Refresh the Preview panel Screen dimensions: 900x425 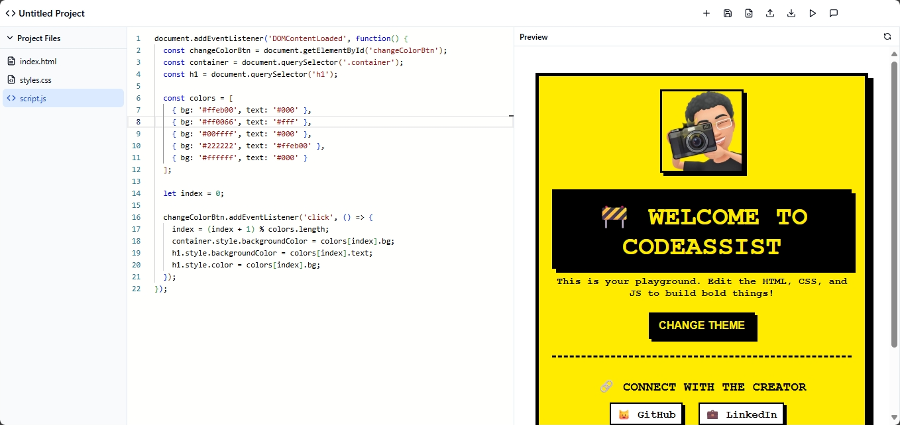(887, 37)
